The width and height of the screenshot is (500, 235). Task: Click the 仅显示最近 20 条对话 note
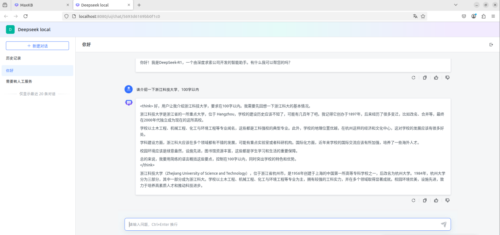click(37, 94)
